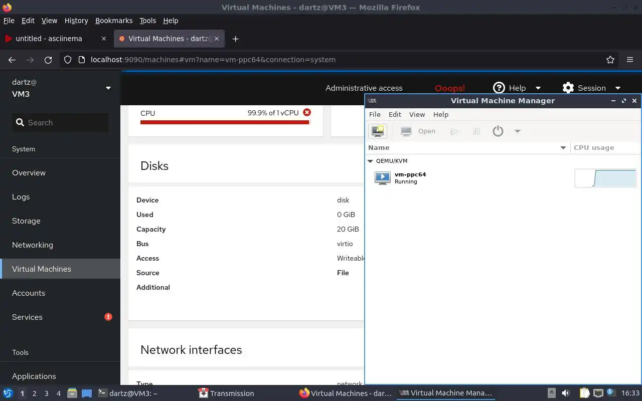The height and width of the screenshot is (401, 642).
Task: Click the red CPU usage progress bar
Action: point(225,122)
